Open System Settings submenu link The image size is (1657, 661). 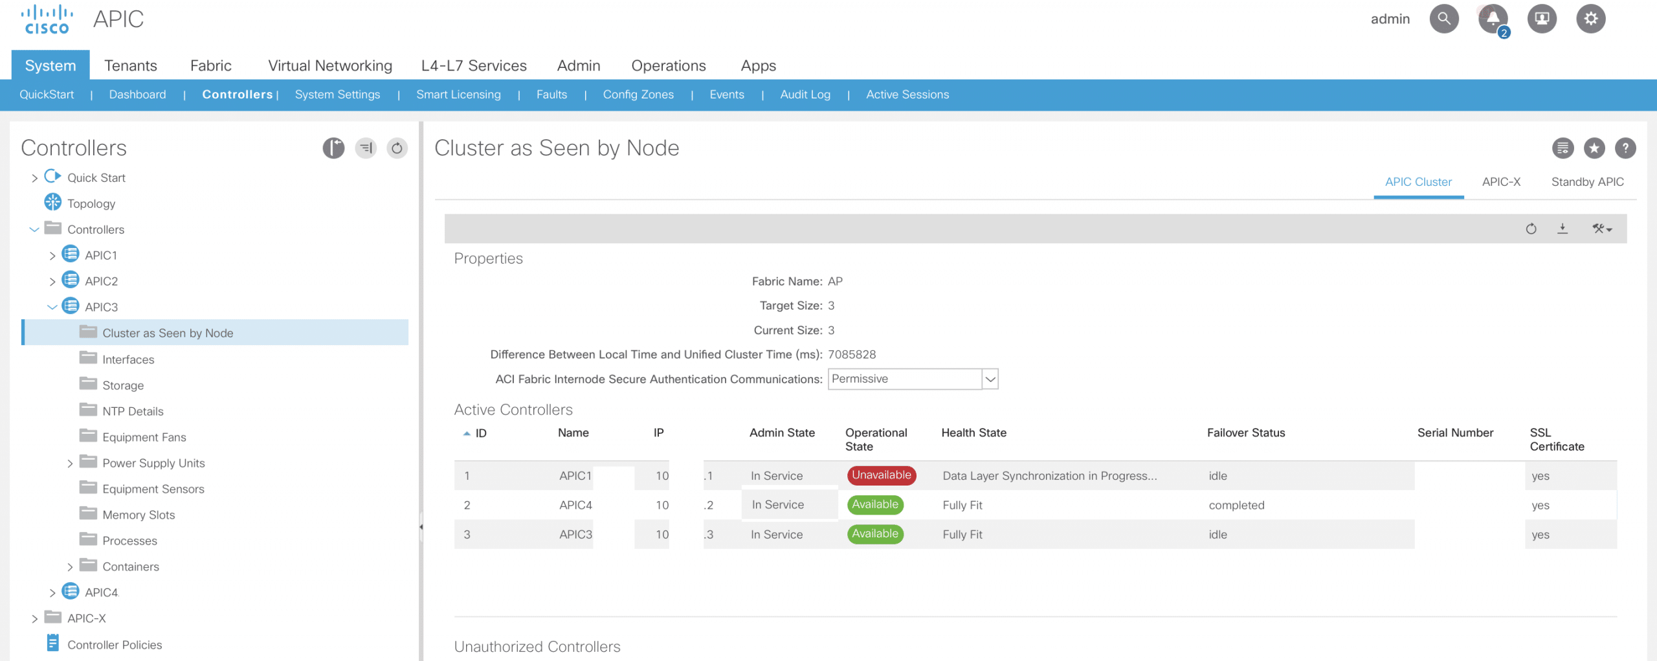pyautogui.click(x=337, y=95)
